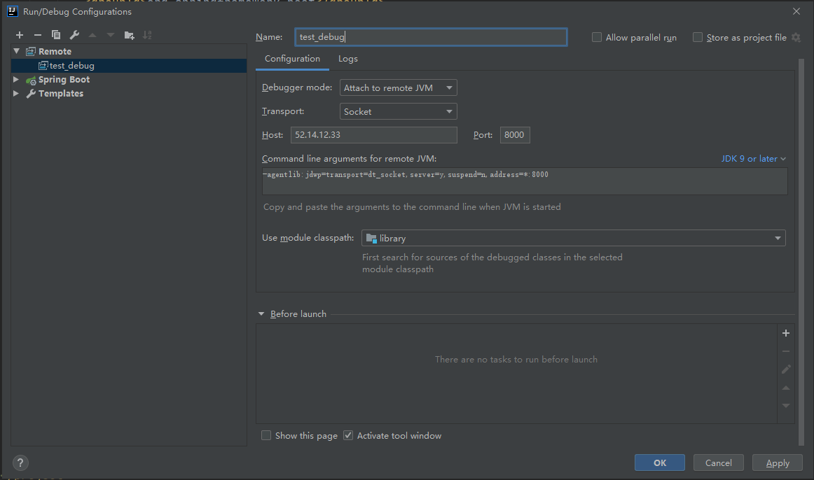Open the help question mark button

[21, 463]
